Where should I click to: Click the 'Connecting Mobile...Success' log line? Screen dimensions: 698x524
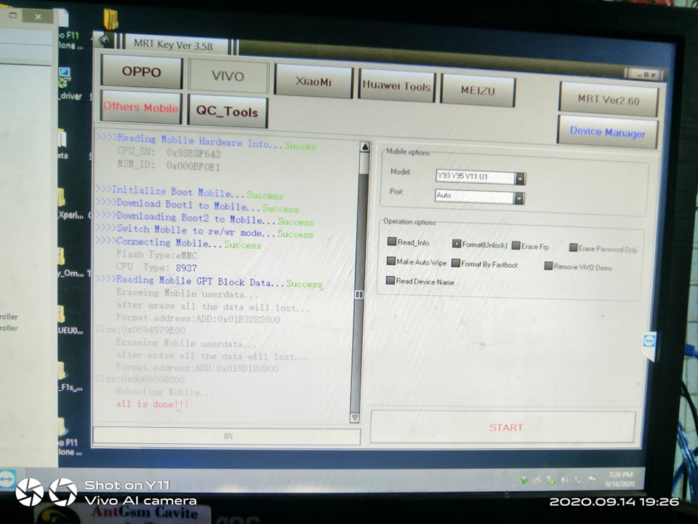coord(179,243)
